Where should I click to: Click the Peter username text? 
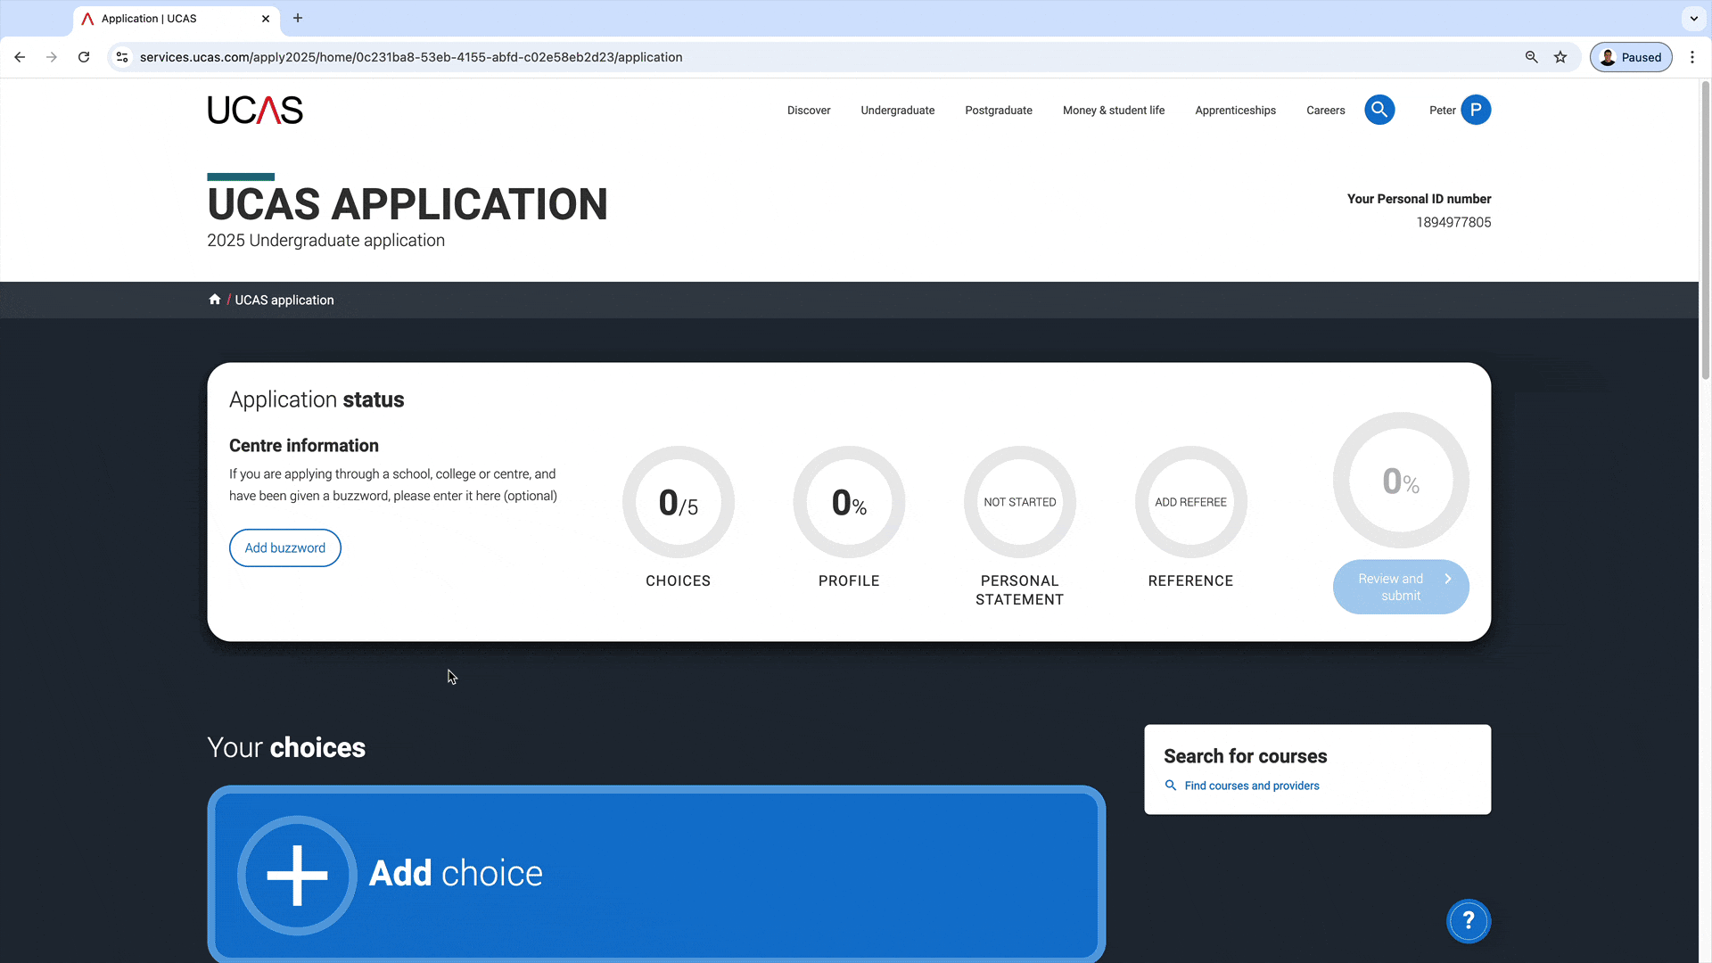coord(1442,111)
